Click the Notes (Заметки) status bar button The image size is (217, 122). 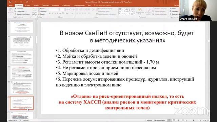148,120
